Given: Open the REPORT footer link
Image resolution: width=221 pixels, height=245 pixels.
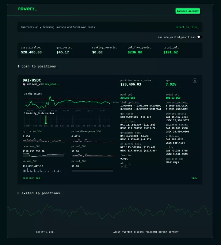Looking at the screenshot, I should pos(163,232).
